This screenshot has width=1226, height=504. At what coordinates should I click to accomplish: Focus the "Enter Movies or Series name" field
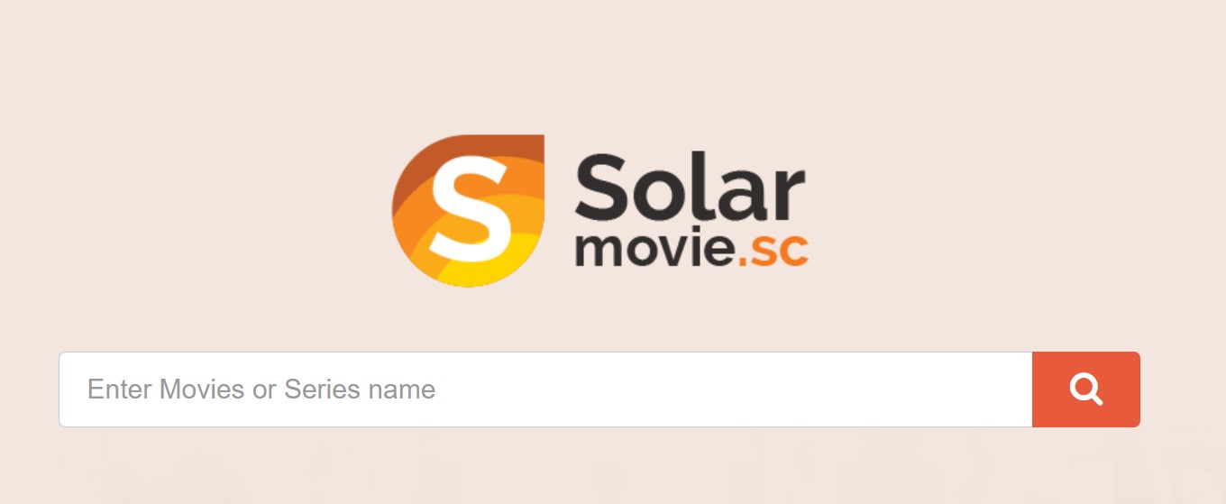(x=545, y=389)
